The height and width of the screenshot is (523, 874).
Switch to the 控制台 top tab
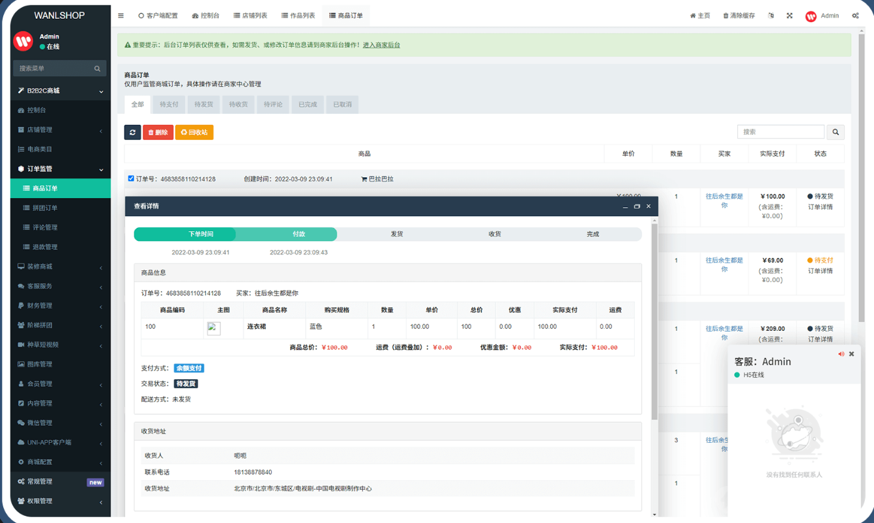point(206,16)
